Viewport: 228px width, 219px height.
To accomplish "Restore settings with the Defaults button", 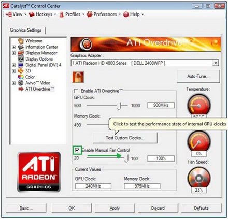I will (x=201, y=208).
